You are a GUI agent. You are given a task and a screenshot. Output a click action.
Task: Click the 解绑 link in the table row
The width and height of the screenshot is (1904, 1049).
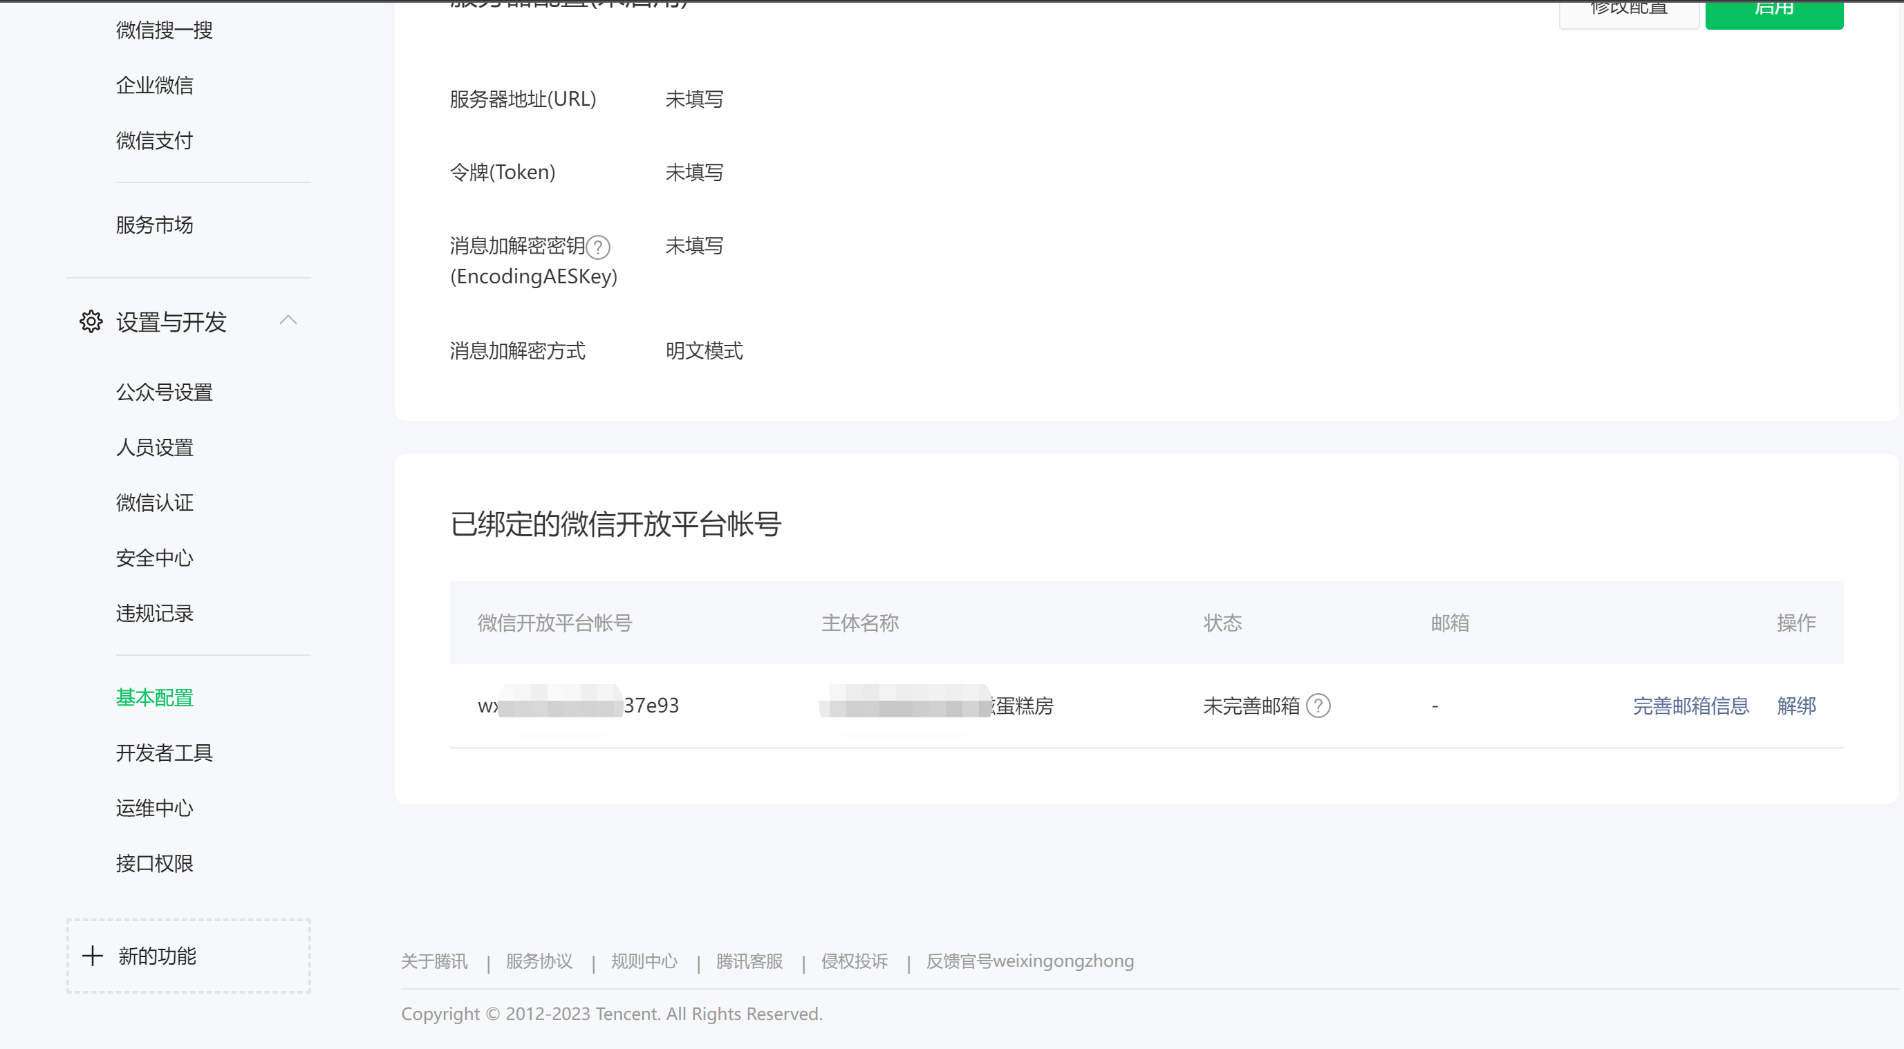click(1796, 706)
